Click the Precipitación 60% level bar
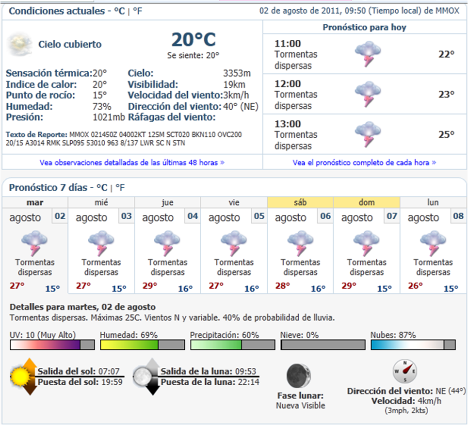The image size is (468, 425). pyautogui.click(x=232, y=345)
